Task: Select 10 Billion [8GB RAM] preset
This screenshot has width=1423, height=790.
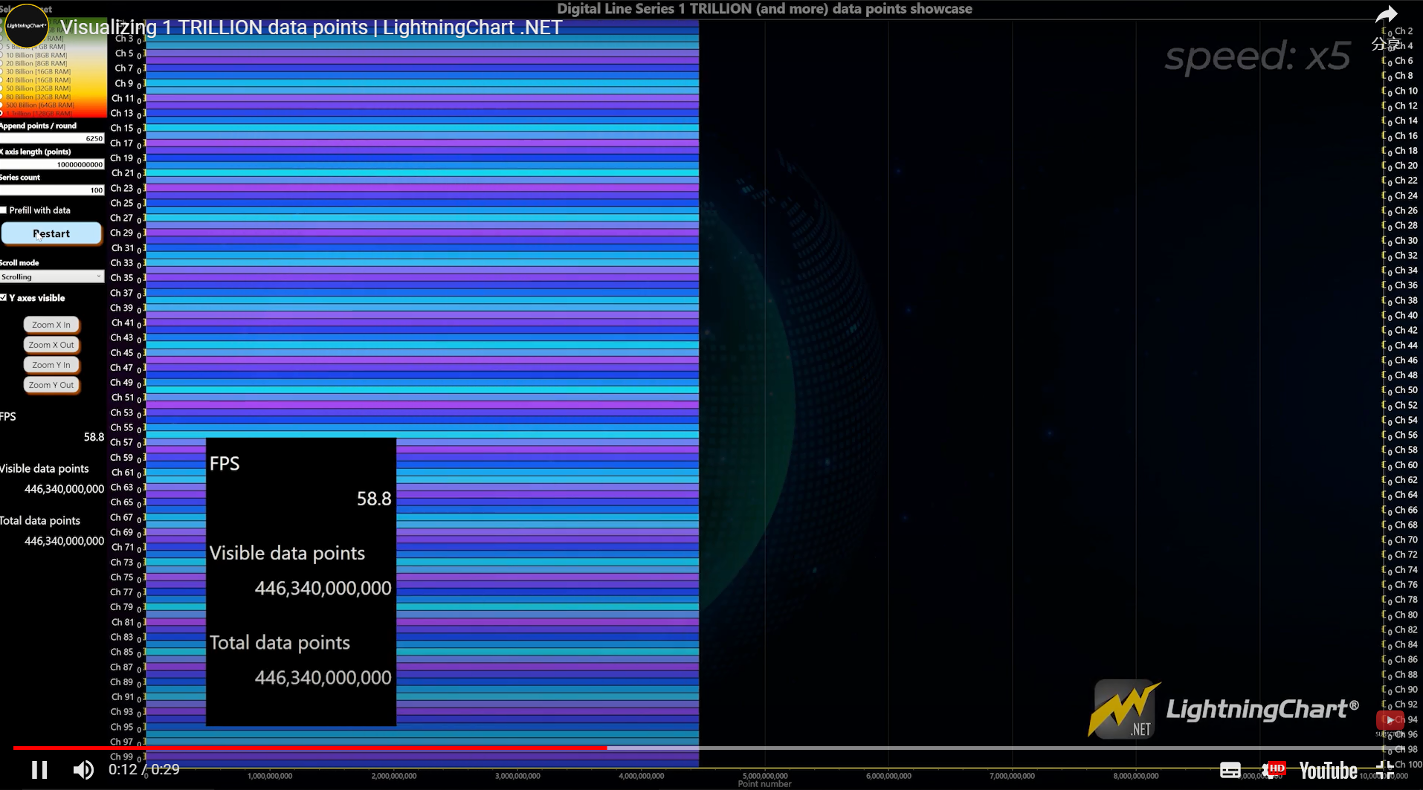Action: coord(36,55)
